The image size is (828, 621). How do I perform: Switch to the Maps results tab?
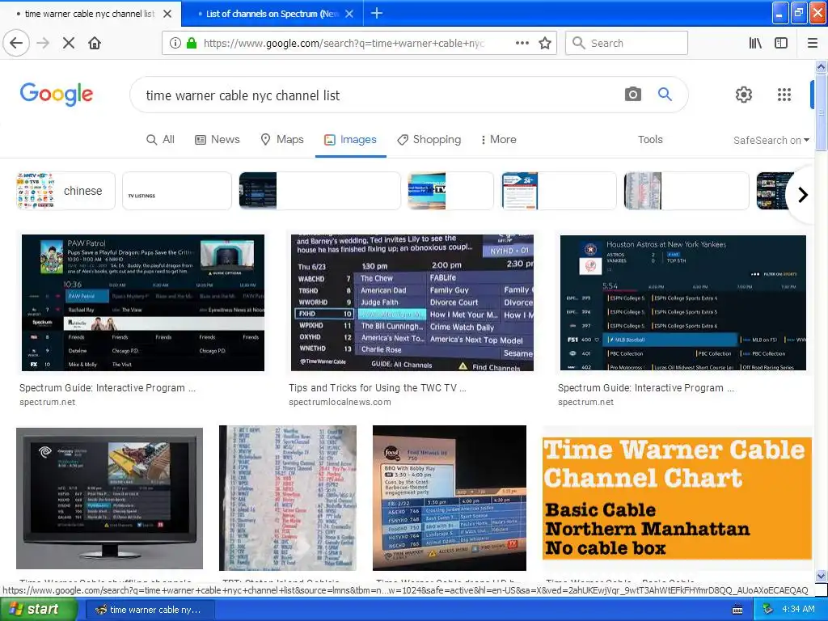282,139
